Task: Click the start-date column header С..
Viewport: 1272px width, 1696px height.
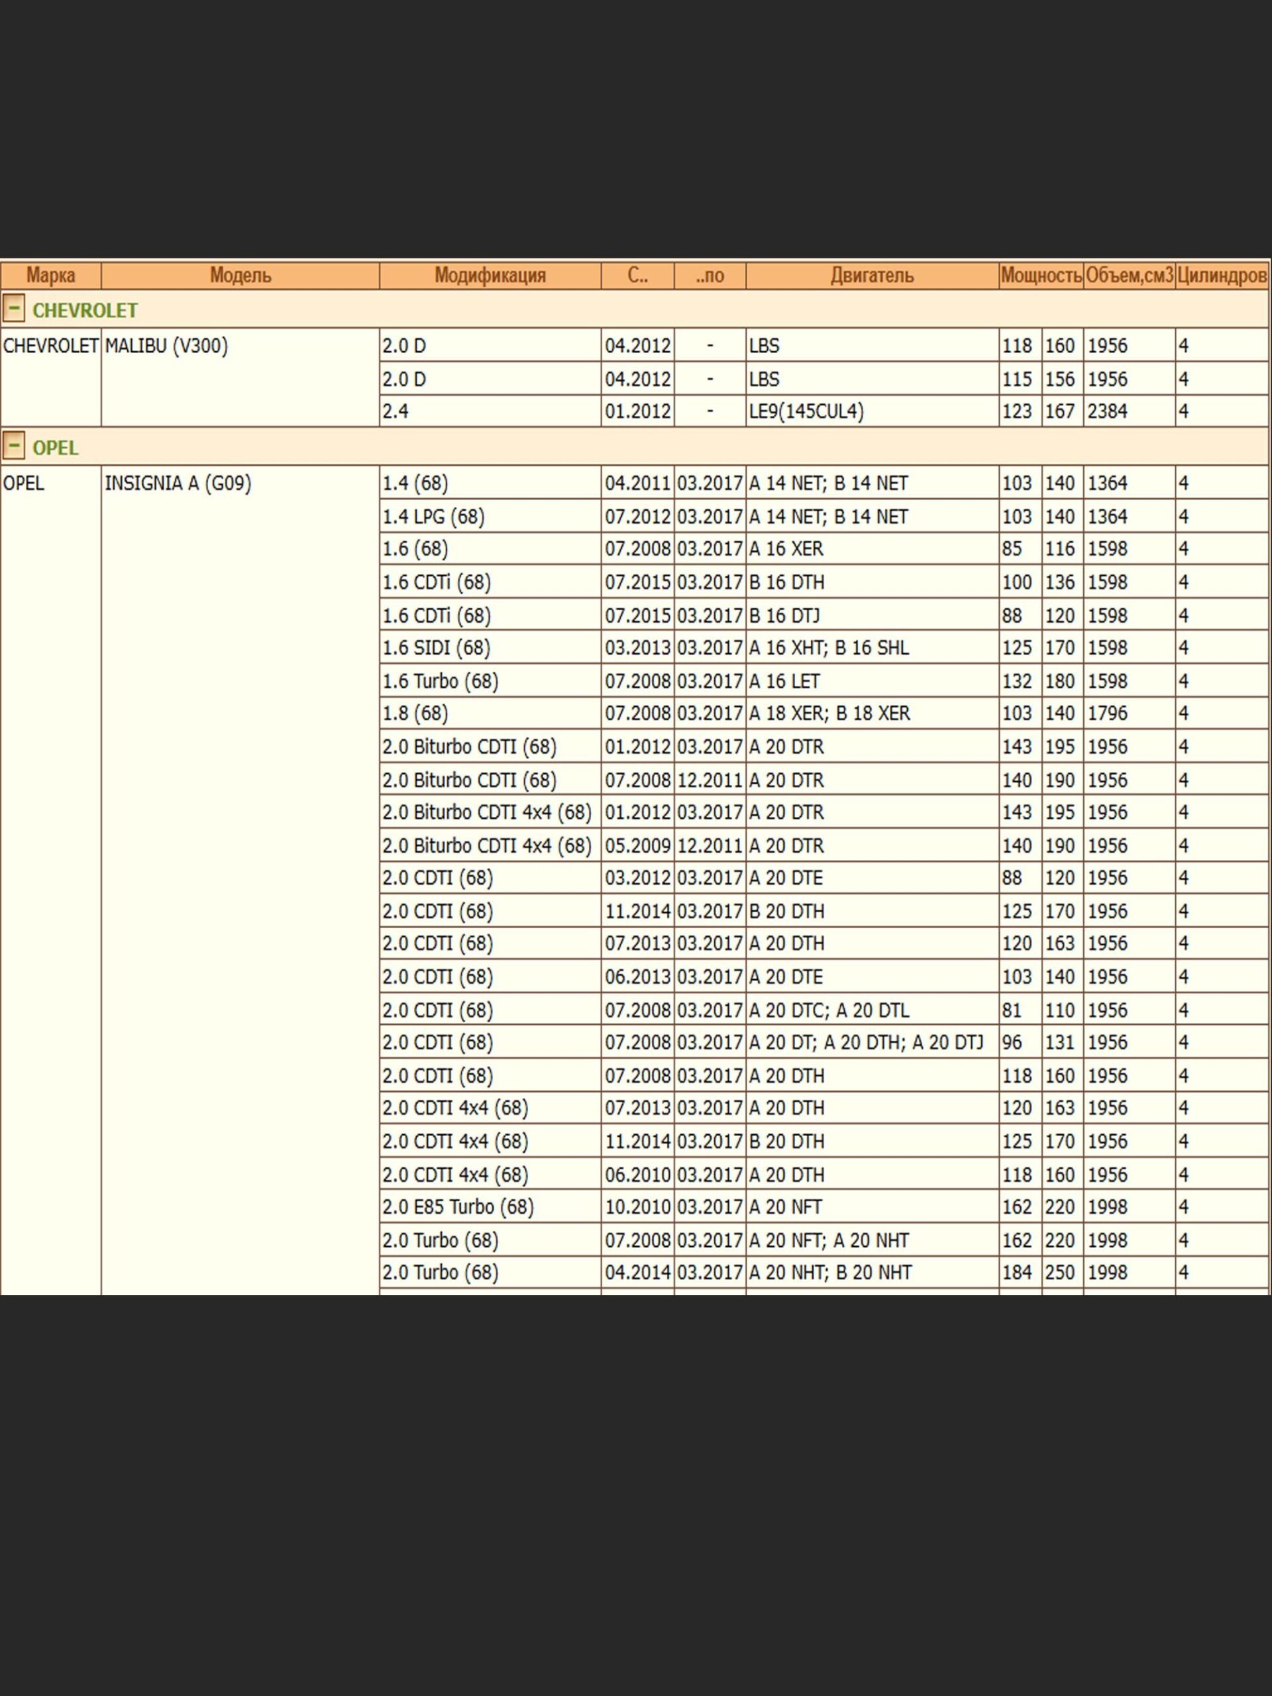Action: coord(637,276)
